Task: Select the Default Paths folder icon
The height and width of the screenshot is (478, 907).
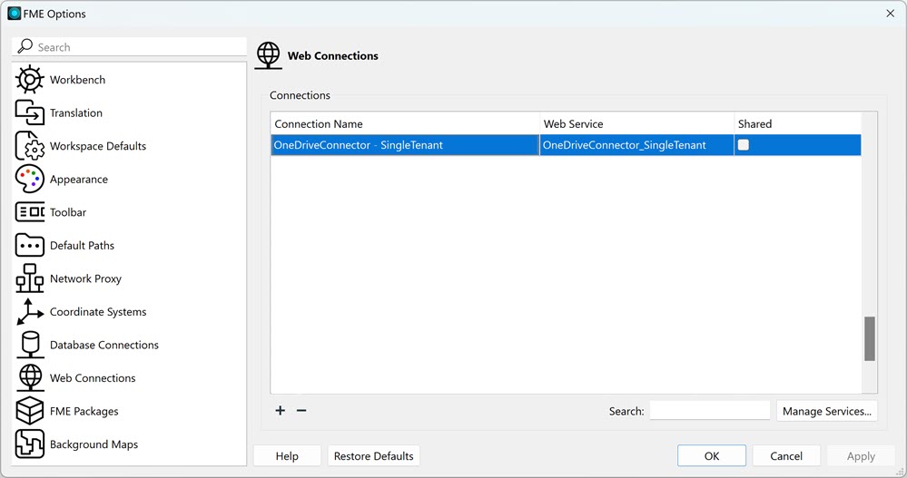Action: [29, 245]
